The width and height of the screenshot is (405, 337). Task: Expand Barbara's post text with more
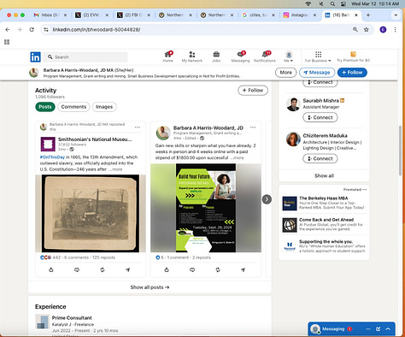coord(238,157)
